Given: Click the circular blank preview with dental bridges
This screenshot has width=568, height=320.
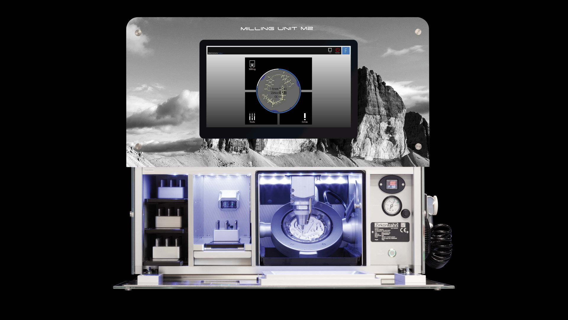Looking at the screenshot, I should pyautogui.click(x=279, y=91).
